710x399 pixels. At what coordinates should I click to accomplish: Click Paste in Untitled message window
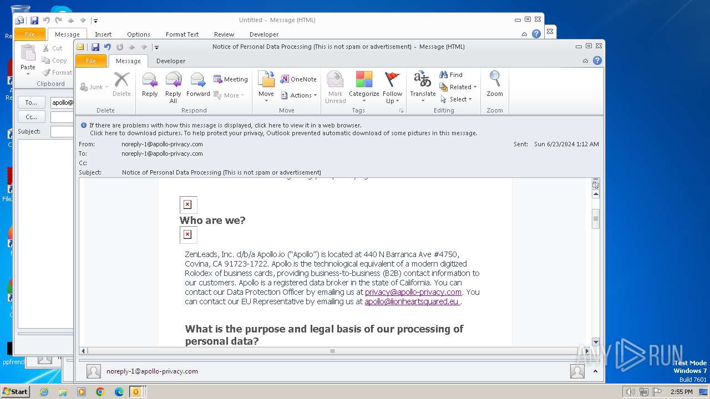pos(28,60)
